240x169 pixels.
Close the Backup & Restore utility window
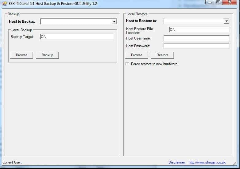[230, 2]
